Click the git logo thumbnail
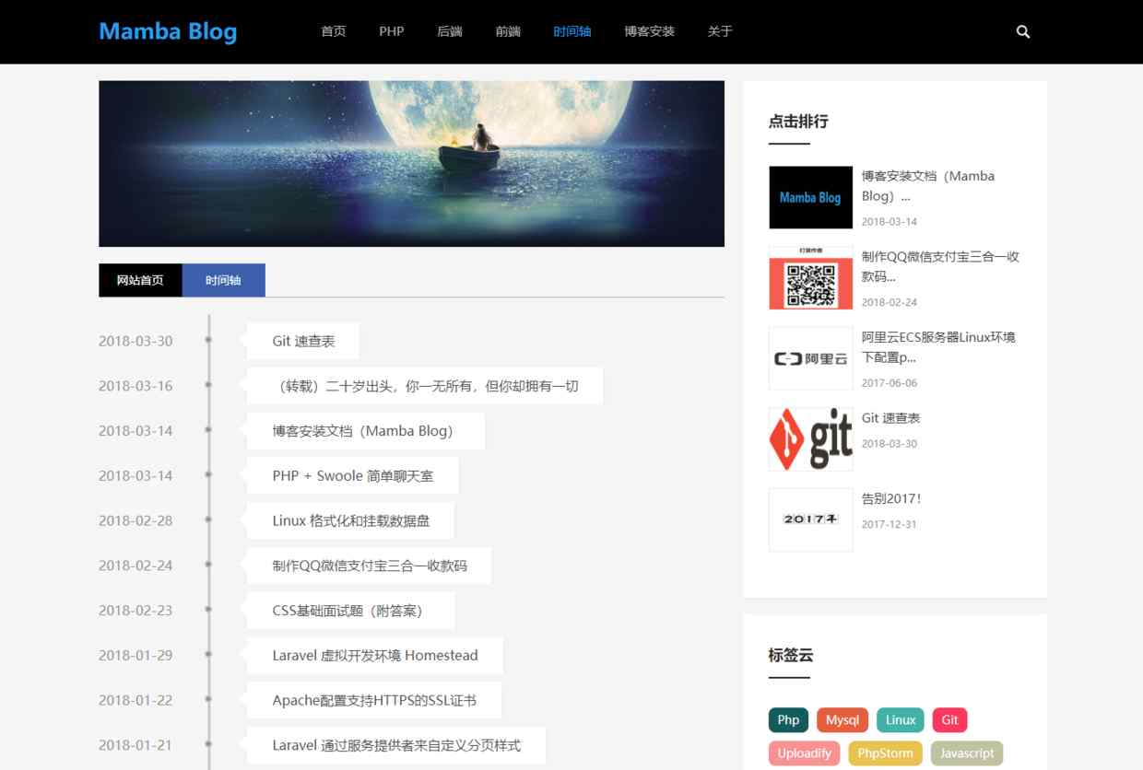The width and height of the screenshot is (1143, 770). pyautogui.click(x=810, y=439)
